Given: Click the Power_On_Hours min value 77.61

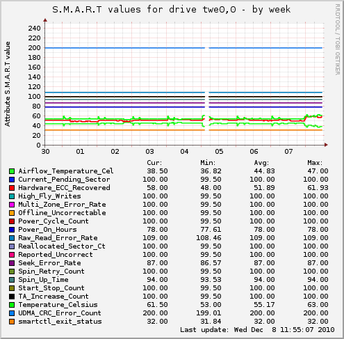Looking at the screenshot, I should (x=211, y=230).
